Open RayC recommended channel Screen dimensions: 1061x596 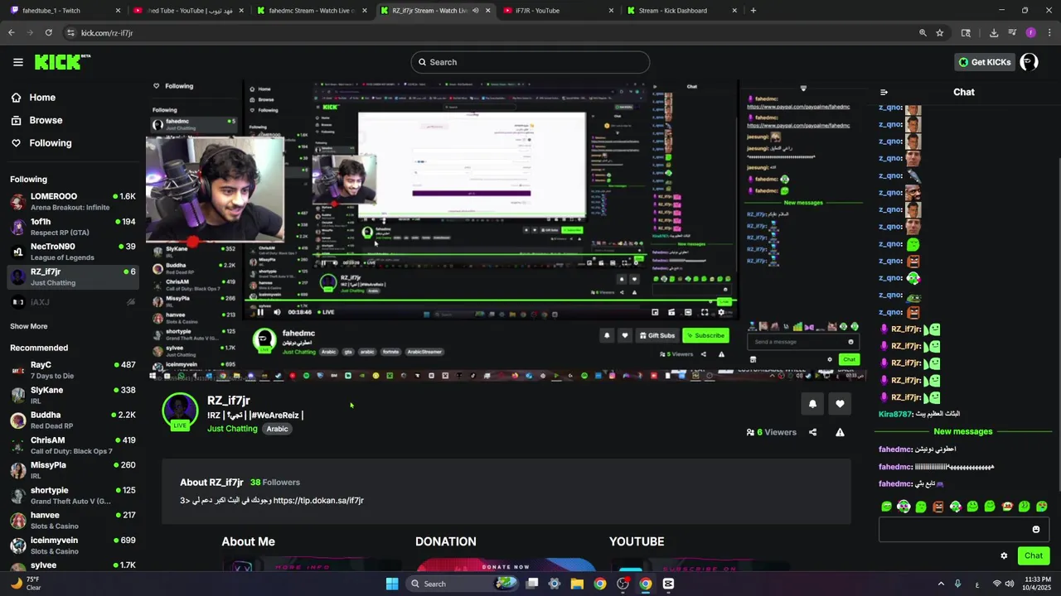73,370
